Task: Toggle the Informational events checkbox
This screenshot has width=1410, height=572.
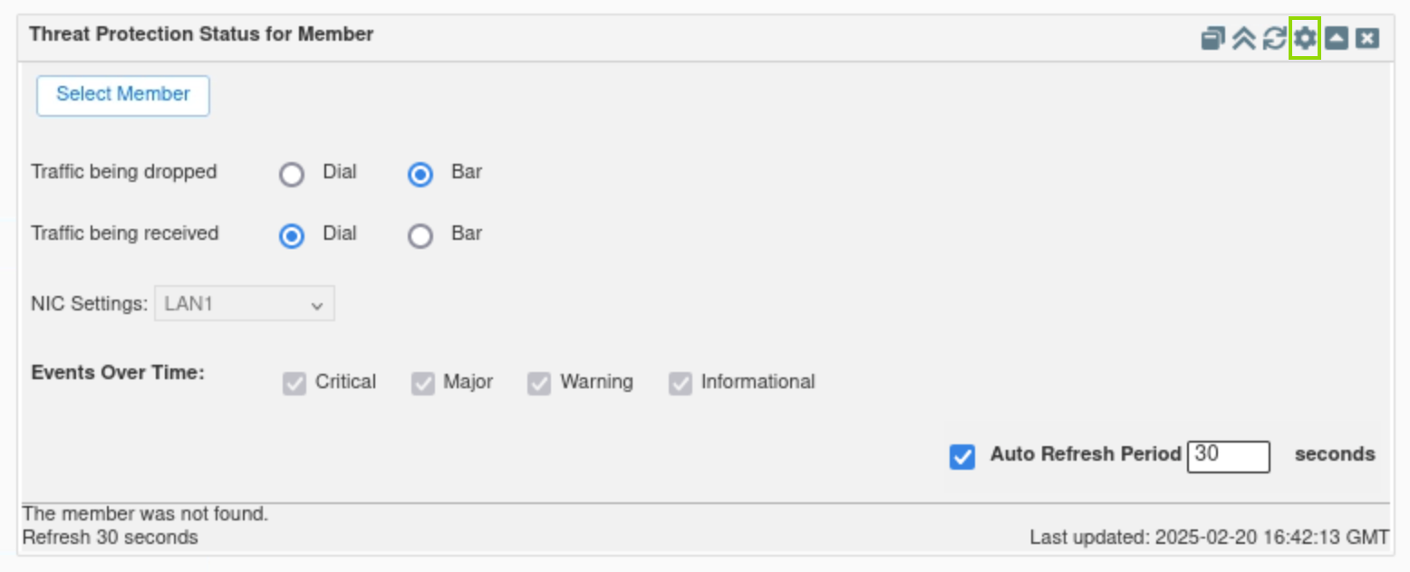Action: (x=681, y=384)
